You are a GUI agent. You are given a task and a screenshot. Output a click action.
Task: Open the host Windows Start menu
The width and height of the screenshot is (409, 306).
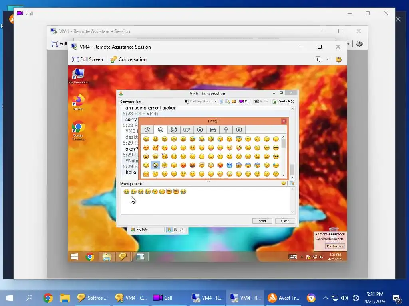point(10,298)
